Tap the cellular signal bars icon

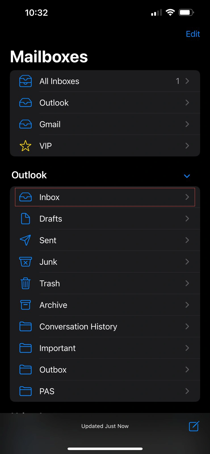157,12
